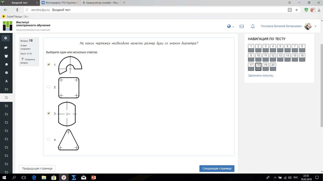Image resolution: width=323 pixels, height=181 pixels.
Task: Go back with Предыдущая страница button
Action: click(x=37, y=168)
